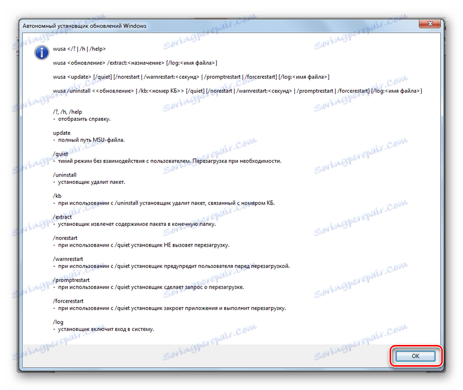Click the 'update' parameter heading

coord(62,133)
